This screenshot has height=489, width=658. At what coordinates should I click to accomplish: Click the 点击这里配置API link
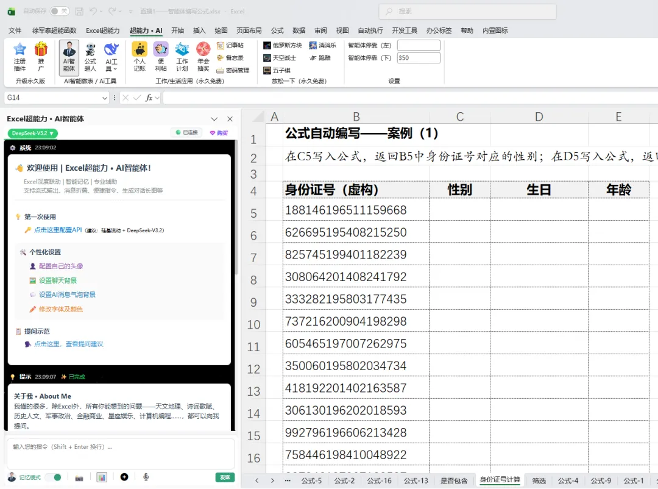58,230
